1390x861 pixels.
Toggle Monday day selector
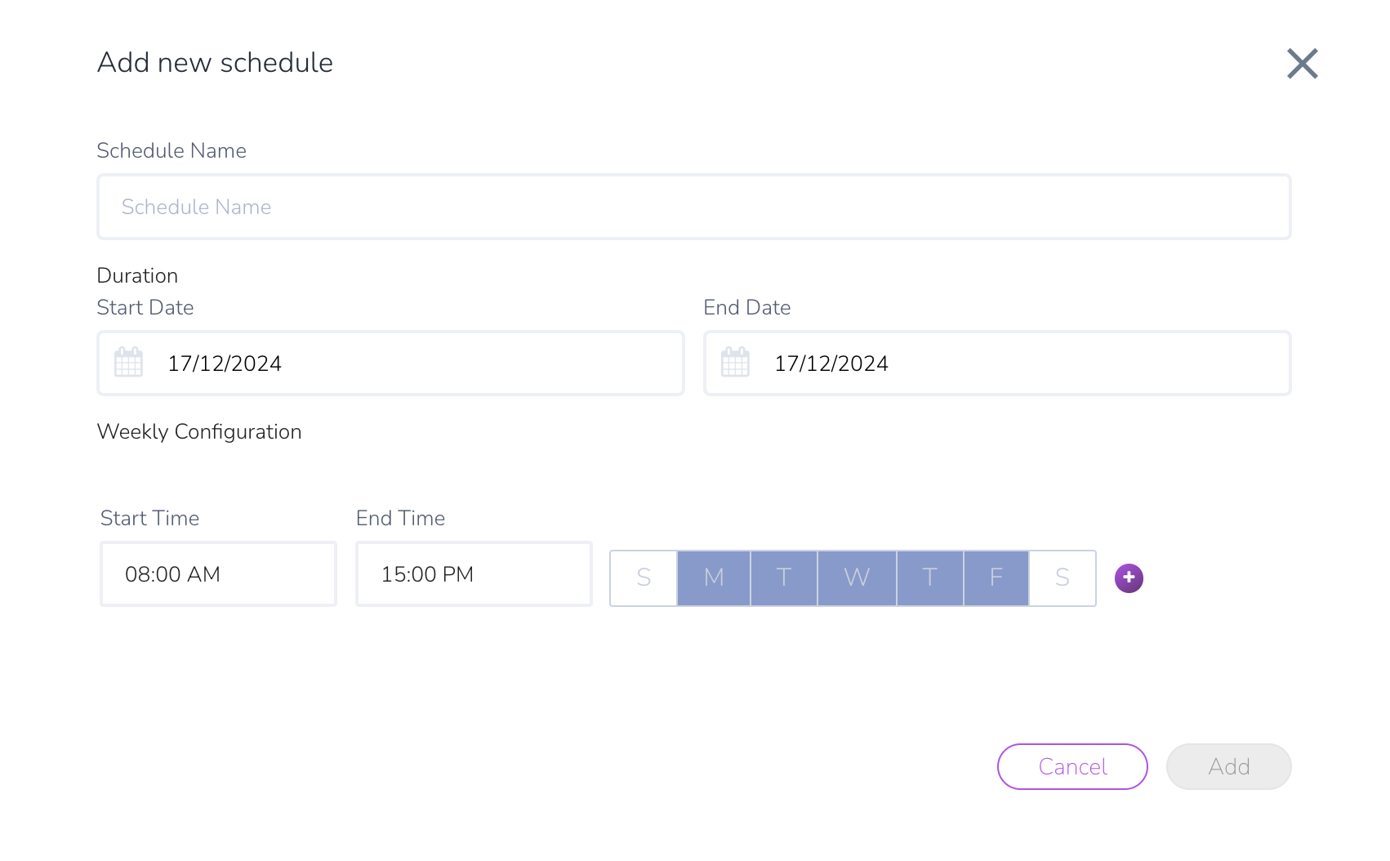point(714,578)
